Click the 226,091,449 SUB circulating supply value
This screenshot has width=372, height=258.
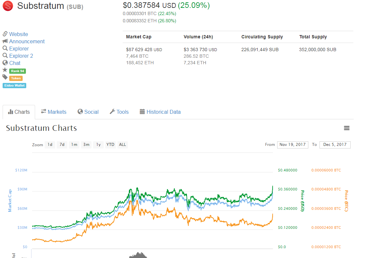[x=260, y=50]
